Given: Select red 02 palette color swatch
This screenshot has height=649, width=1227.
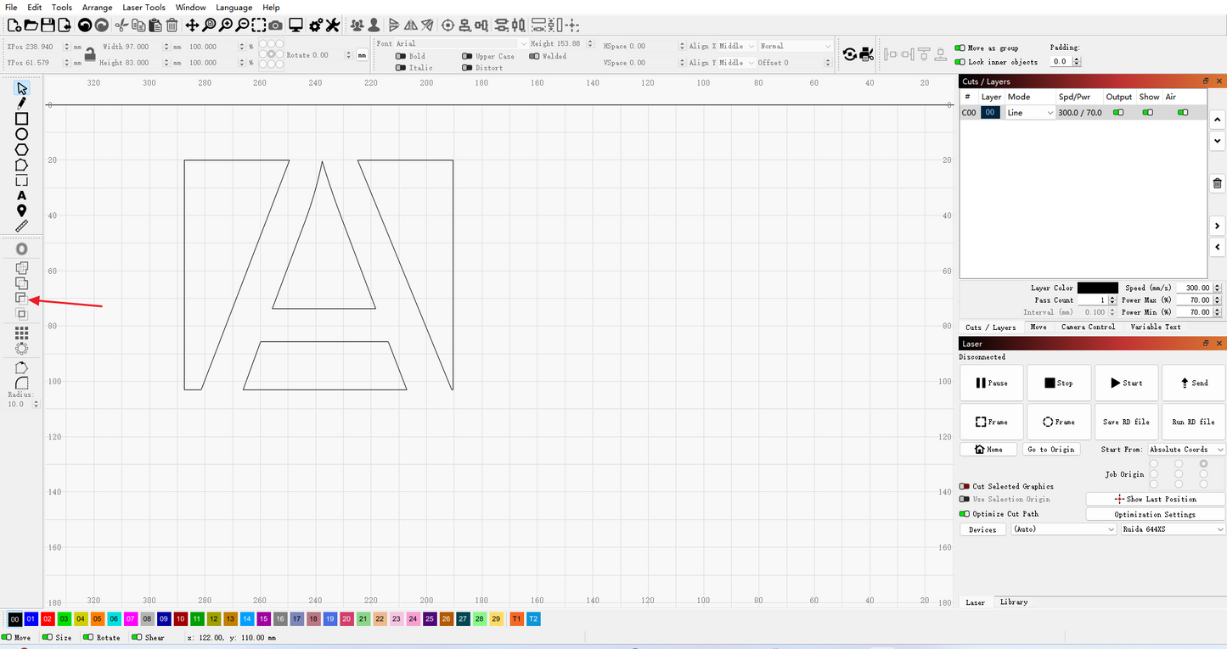Looking at the screenshot, I should click(x=48, y=619).
